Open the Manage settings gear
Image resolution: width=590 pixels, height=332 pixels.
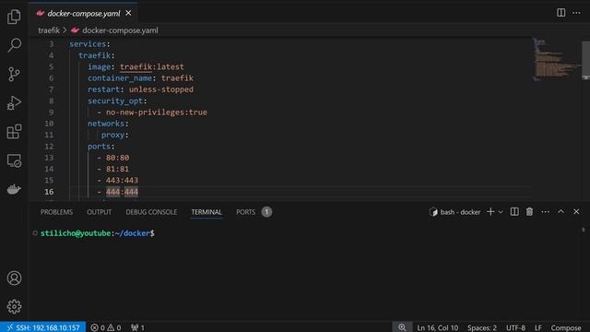tap(14, 306)
